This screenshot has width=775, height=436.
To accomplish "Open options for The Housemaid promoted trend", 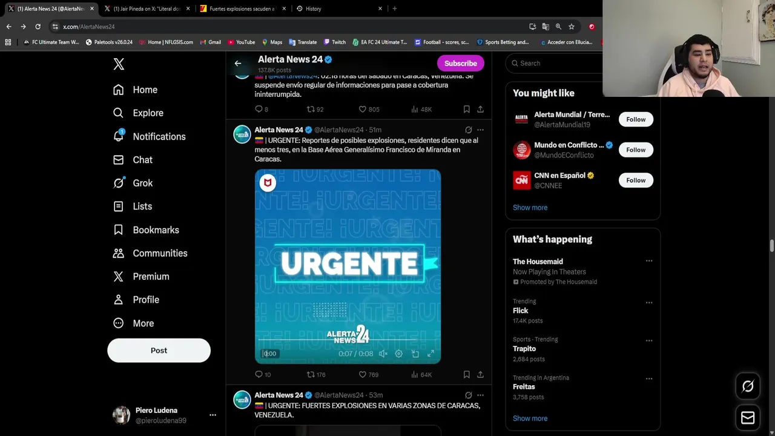I will point(649,261).
